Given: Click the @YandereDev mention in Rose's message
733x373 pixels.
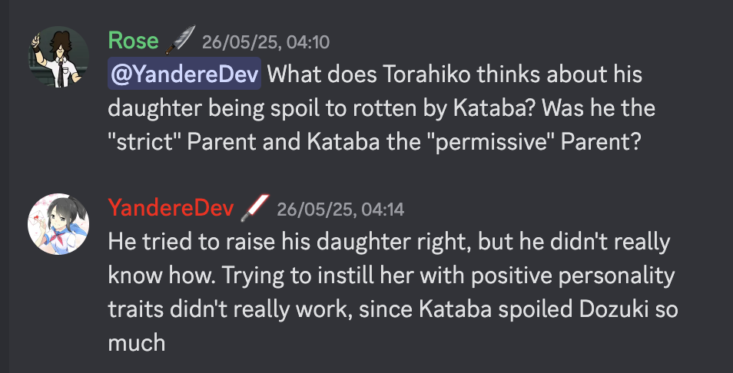Looking at the screenshot, I should (x=184, y=75).
